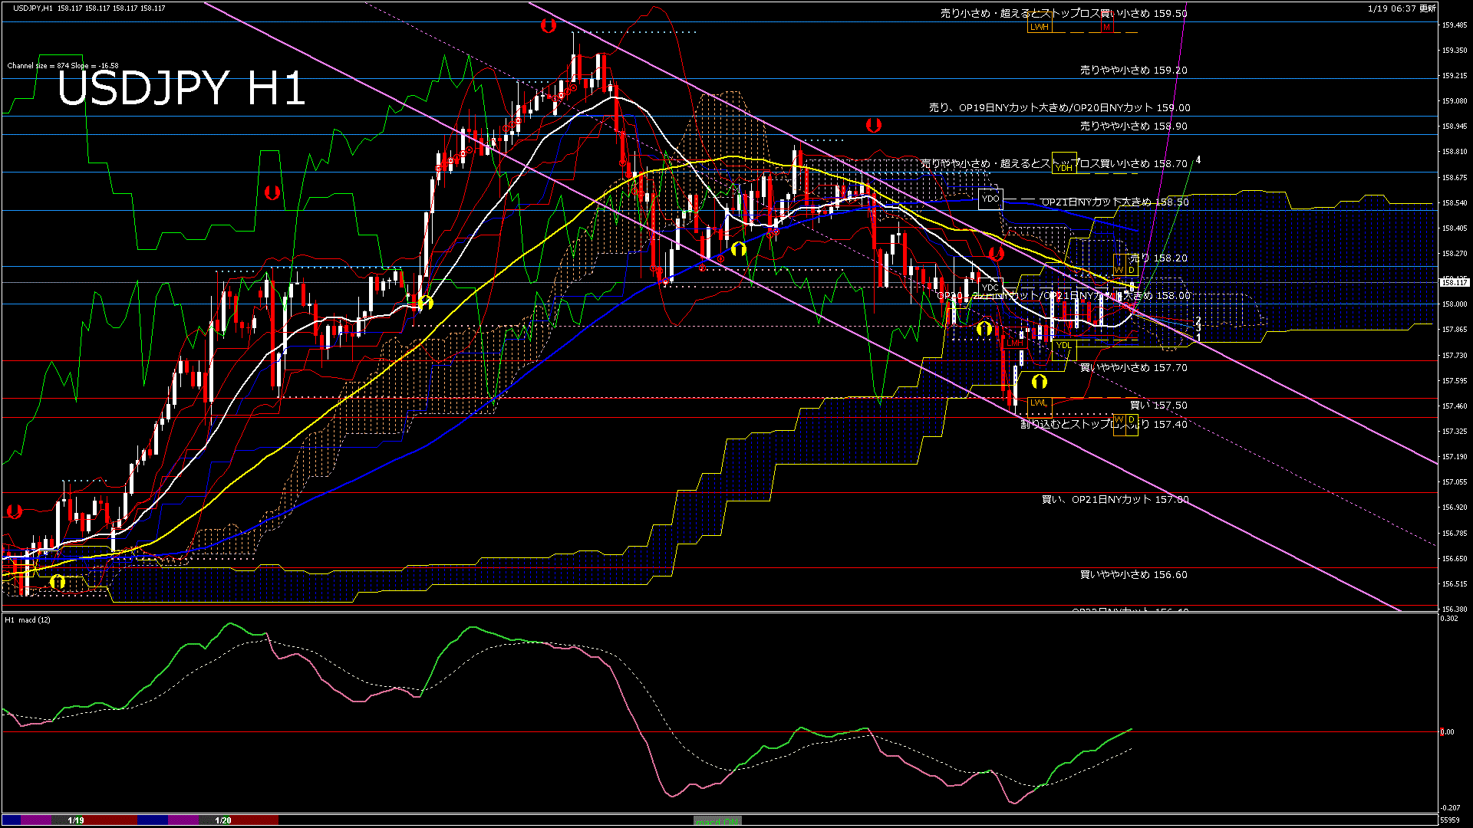Select the 買い 157.50 buy level label
This screenshot has height=828, width=1473.
point(1158,406)
